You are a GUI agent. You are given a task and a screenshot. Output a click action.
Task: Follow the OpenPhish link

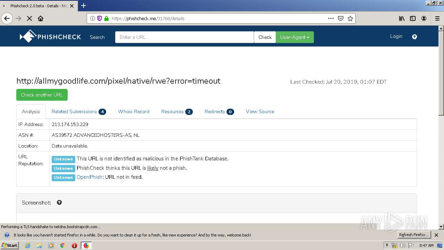[x=89, y=177]
